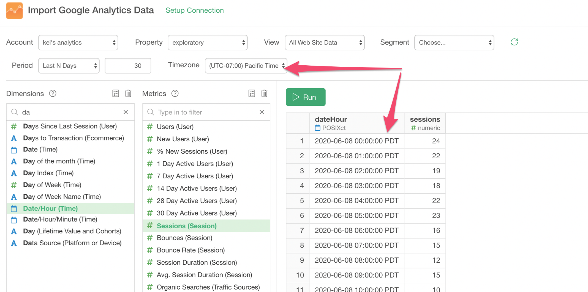Select Organic Searches (Traffic Sources) metric
Screen dimensions: 588x292
point(206,287)
